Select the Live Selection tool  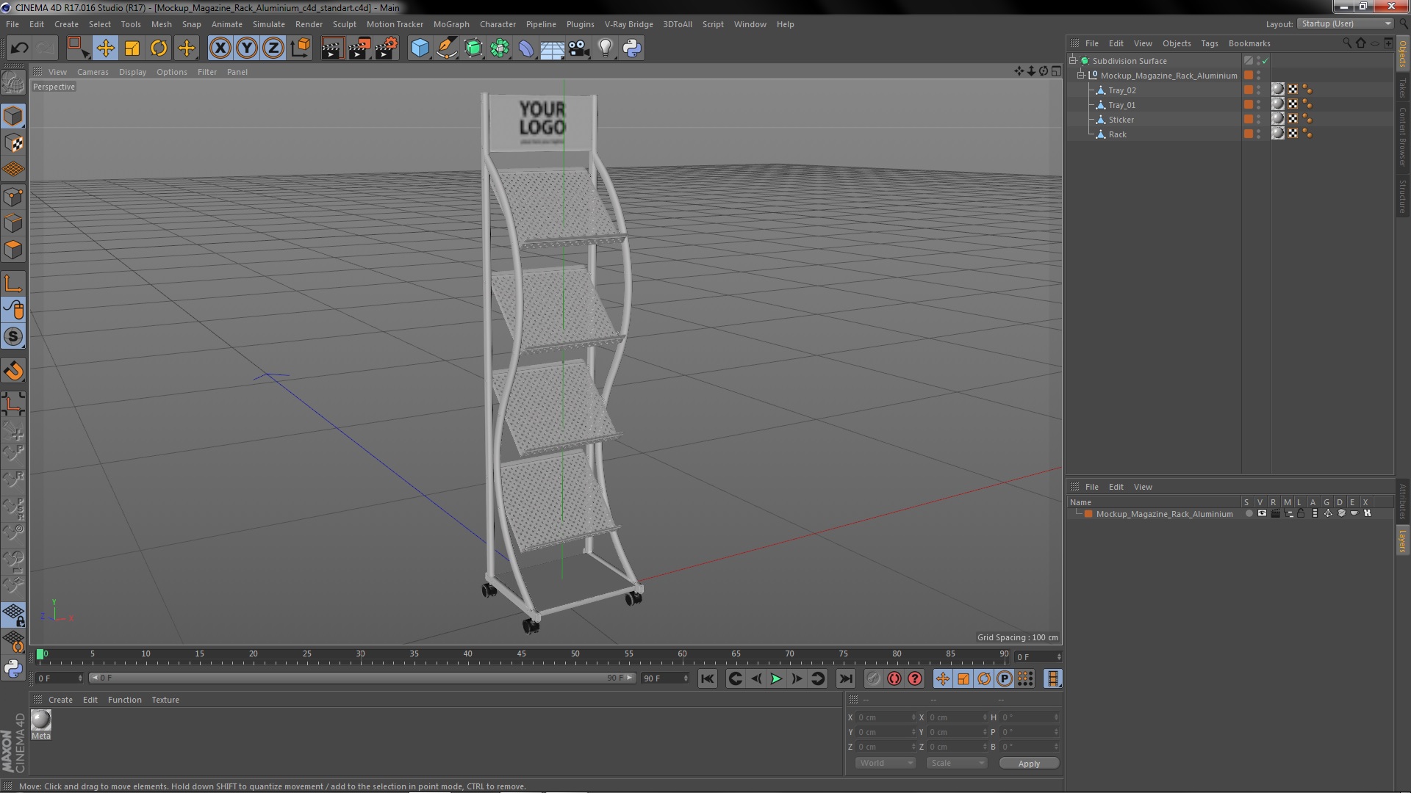point(78,48)
